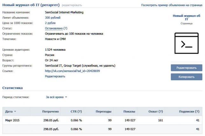The height and width of the screenshot is (136, 205).
Task: Click the blue Редактировать button
Action: click(187, 68)
